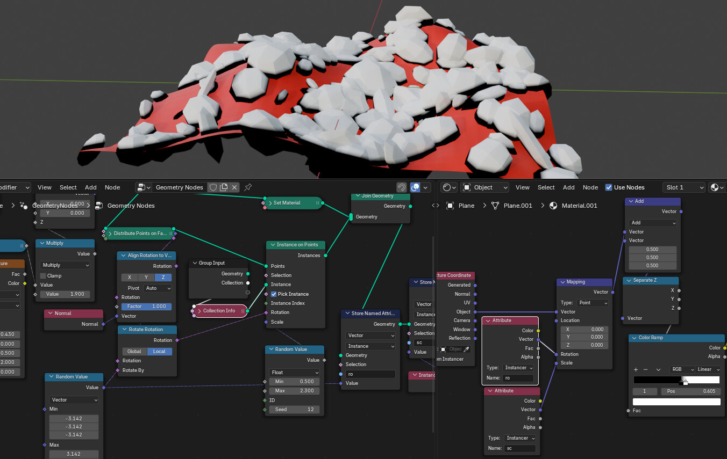Open Node menu in shader editor

[590, 187]
